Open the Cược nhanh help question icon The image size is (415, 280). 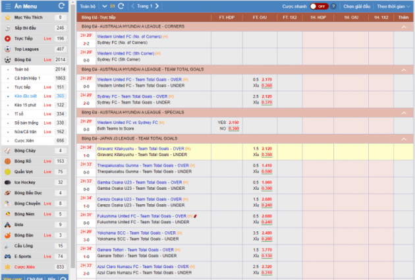coord(334,6)
